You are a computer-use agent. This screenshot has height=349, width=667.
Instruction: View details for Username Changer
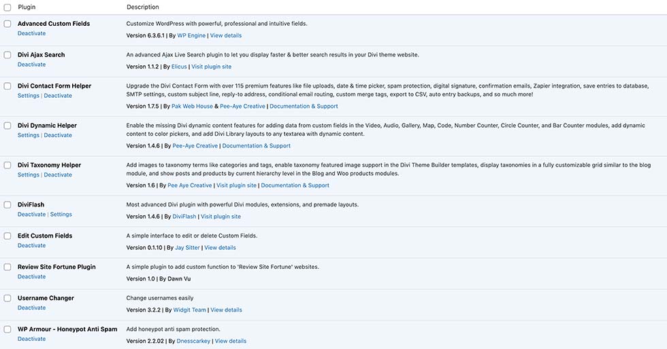click(x=226, y=310)
